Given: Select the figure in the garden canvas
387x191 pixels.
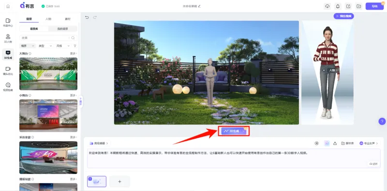Looking at the screenshot, I should pos(210,81).
